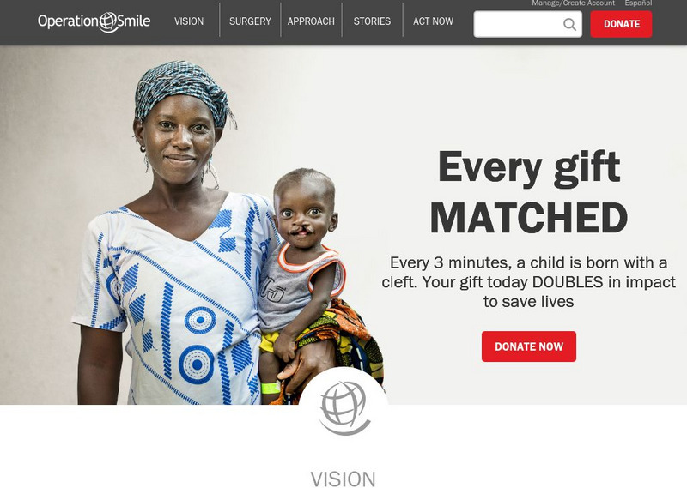Open the Act Now menu
Viewport: 687px width, 488px height.
(x=433, y=21)
